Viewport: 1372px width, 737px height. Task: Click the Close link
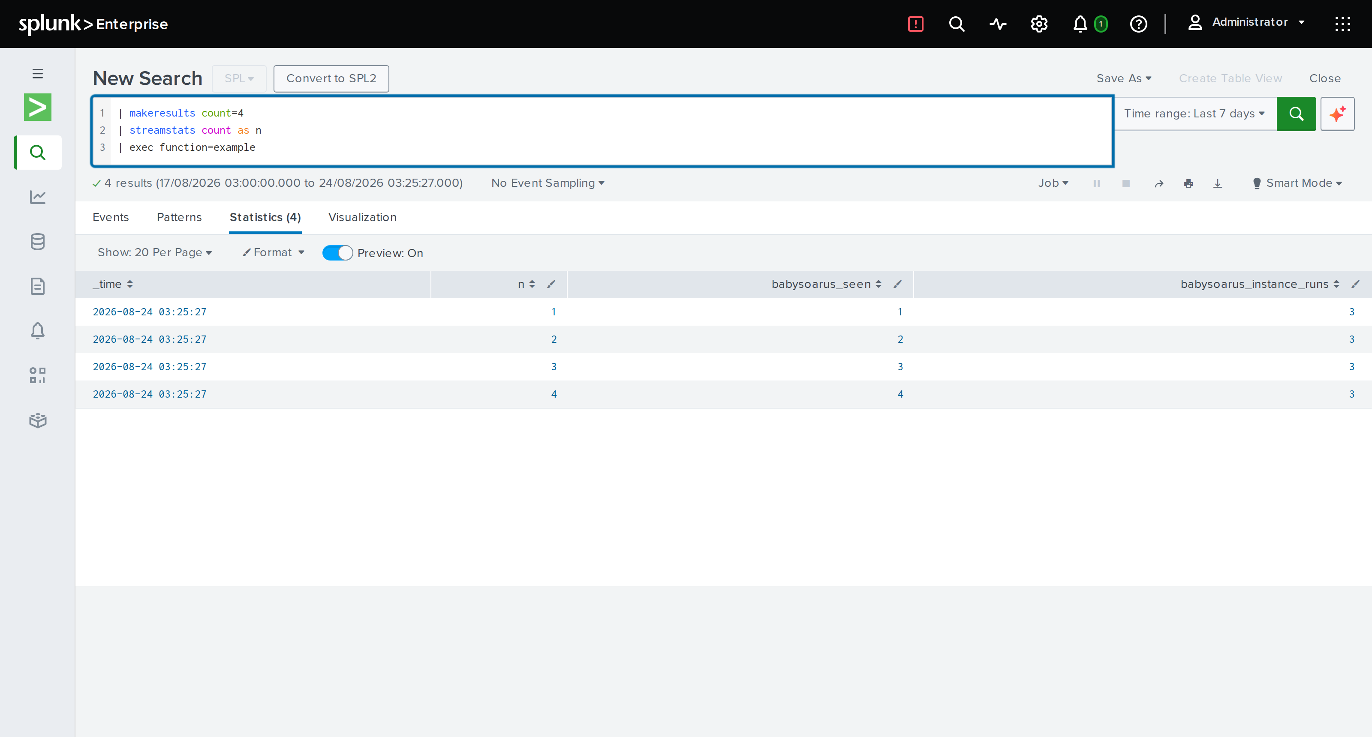pyautogui.click(x=1324, y=78)
